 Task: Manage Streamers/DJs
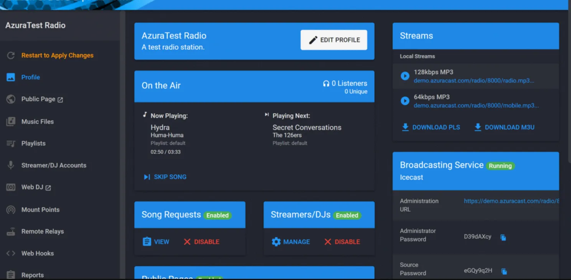click(x=290, y=242)
